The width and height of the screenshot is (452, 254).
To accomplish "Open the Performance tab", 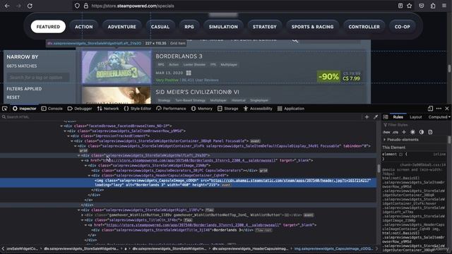I will 171,109.
